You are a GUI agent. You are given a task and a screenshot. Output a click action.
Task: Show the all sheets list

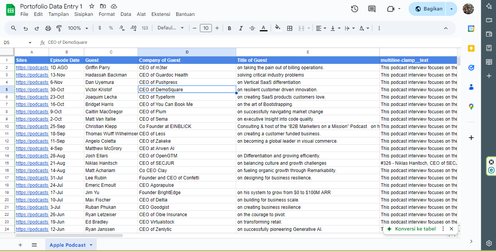point(34,245)
